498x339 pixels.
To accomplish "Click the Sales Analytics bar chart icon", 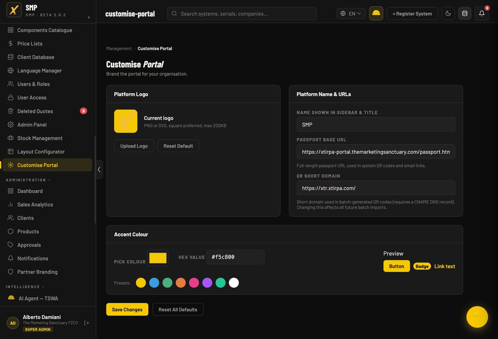I will pyautogui.click(x=11, y=205).
